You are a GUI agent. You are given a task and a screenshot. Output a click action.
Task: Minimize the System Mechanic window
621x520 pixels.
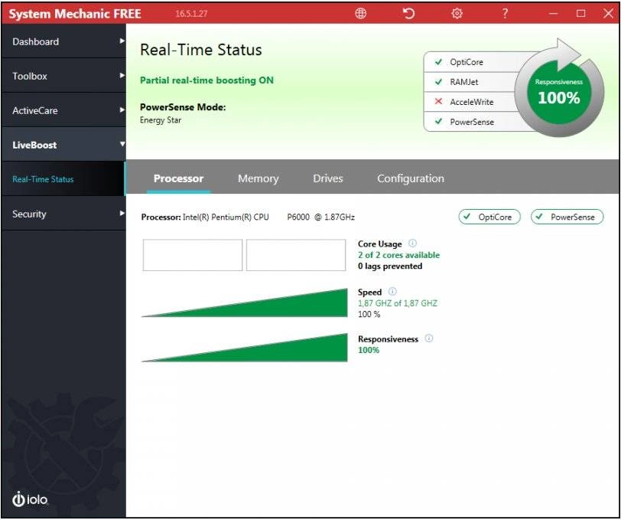(x=553, y=14)
